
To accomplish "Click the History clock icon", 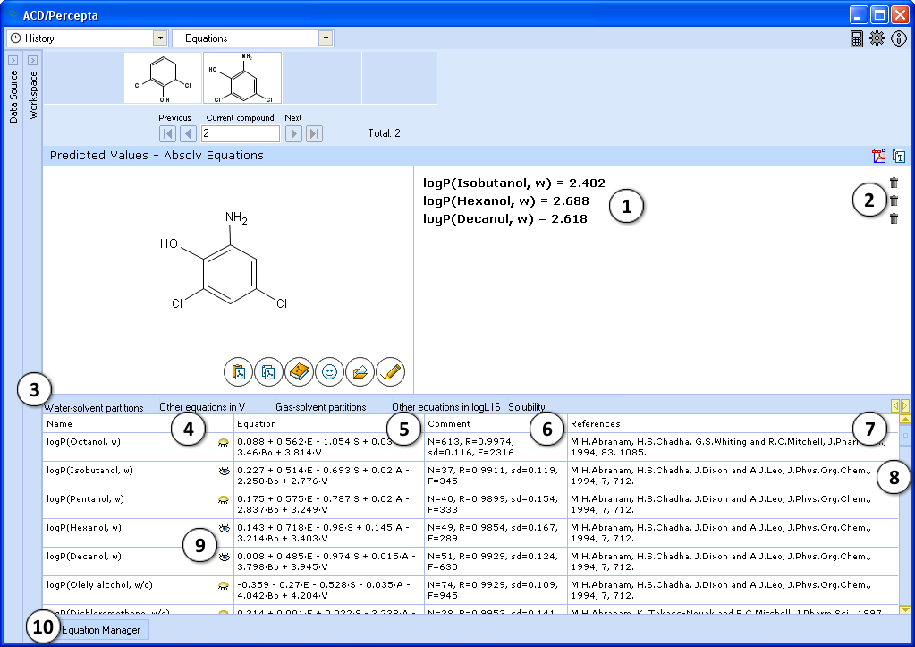I will [x=16, y=38].
